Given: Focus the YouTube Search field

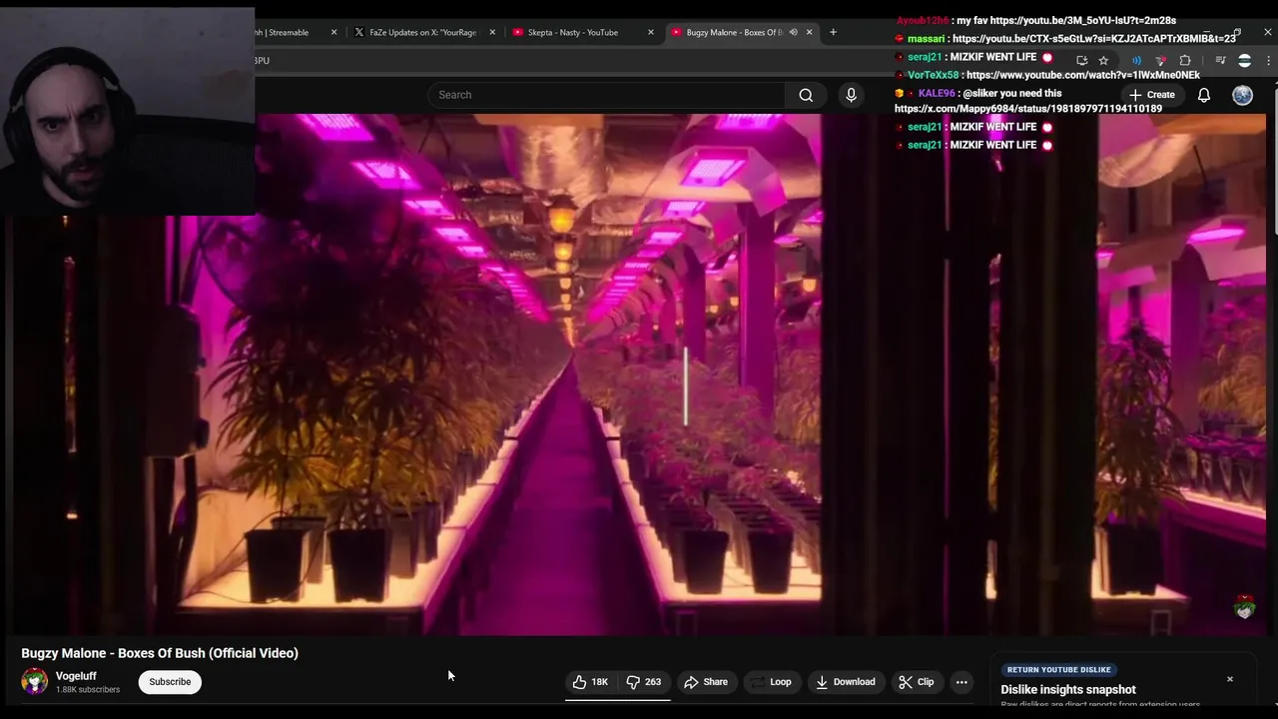Looking at the screenshot, I should click(605, 95).
